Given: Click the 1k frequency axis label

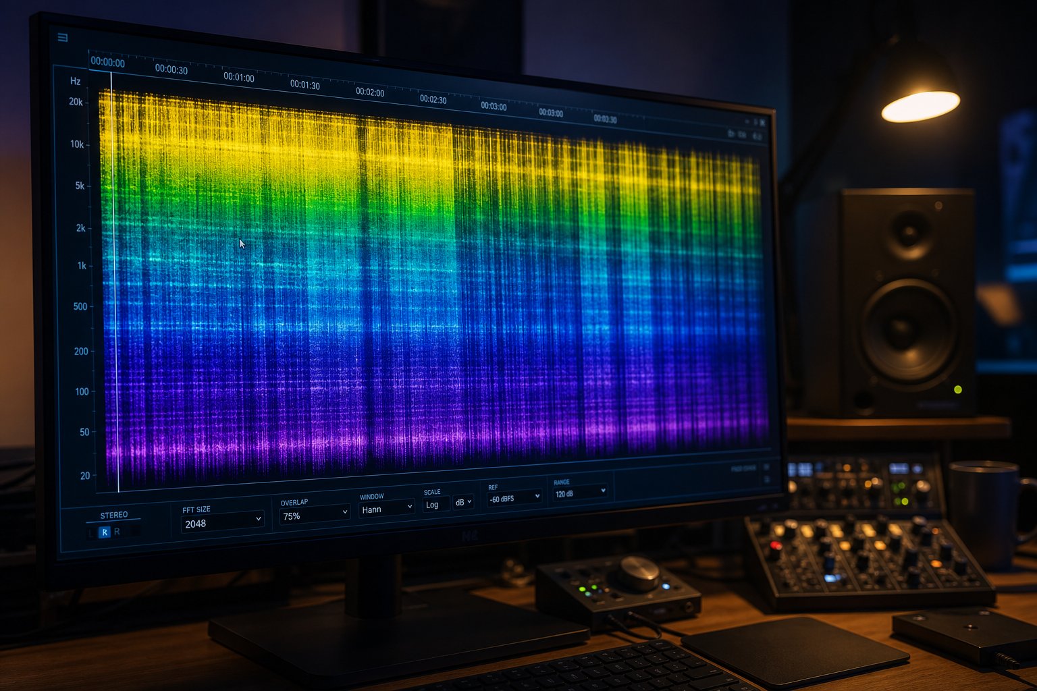Looking at the screenshot, I should (x=82, y=266).
